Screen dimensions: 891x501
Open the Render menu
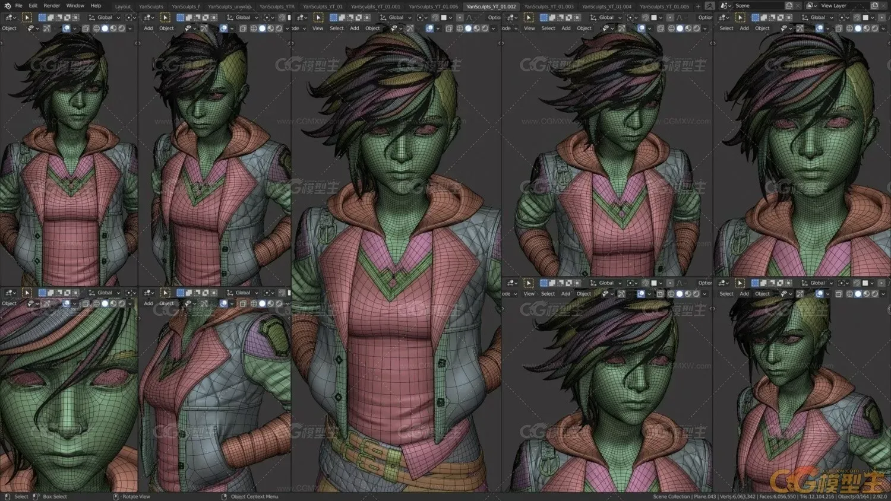52,6
